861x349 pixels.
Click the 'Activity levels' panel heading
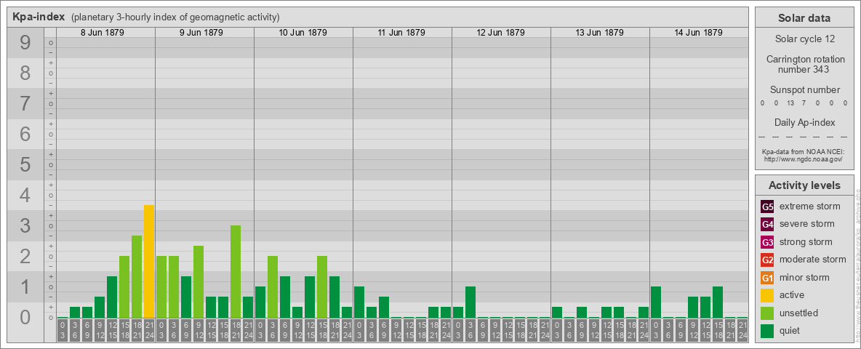pyautogui.click(x=804, y=185)
